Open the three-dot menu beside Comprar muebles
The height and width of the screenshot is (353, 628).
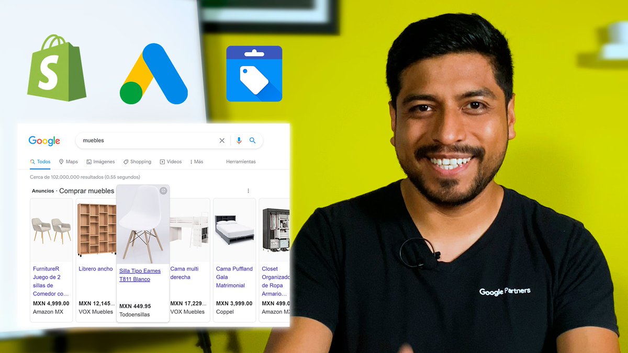coord(248,191)
